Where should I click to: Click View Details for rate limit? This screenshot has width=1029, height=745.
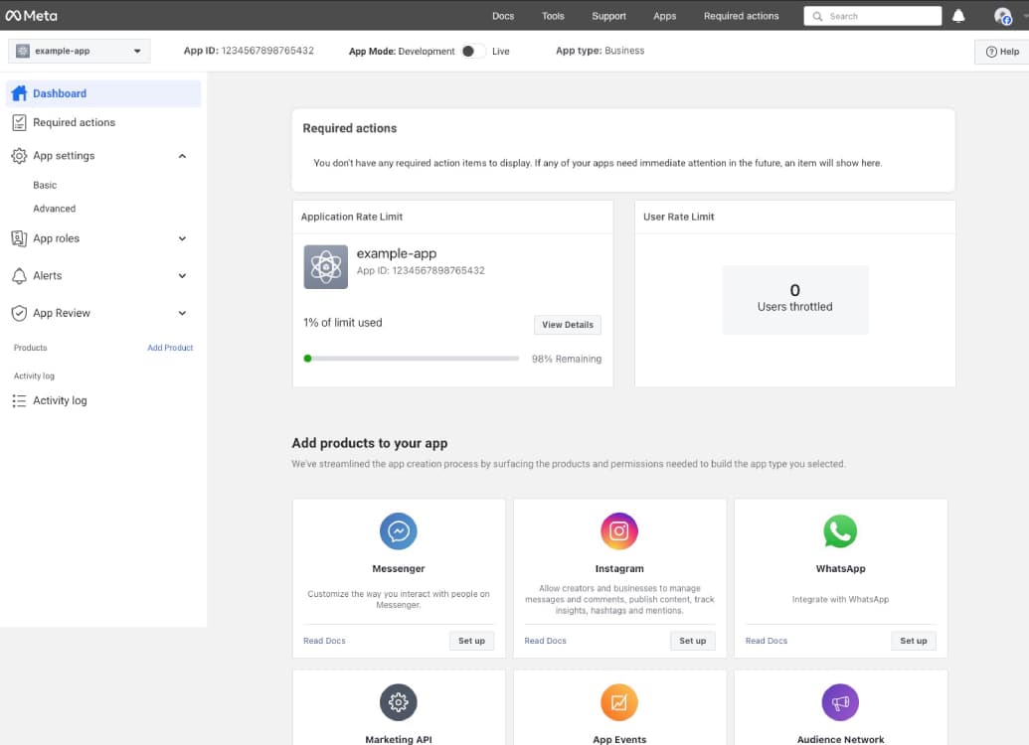coord(567,325)
